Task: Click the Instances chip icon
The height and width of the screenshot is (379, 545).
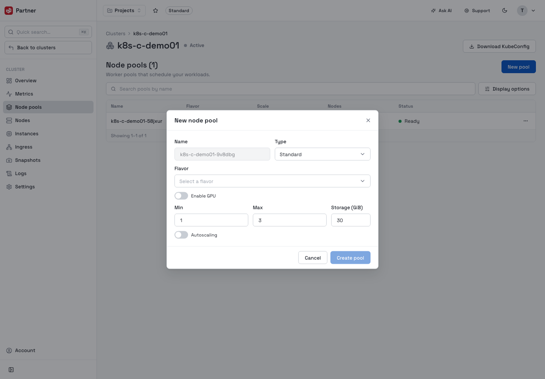Action: click(9, 134)
